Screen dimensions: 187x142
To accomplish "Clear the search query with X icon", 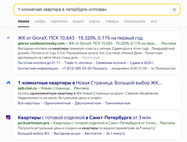I will pos(175,10).
